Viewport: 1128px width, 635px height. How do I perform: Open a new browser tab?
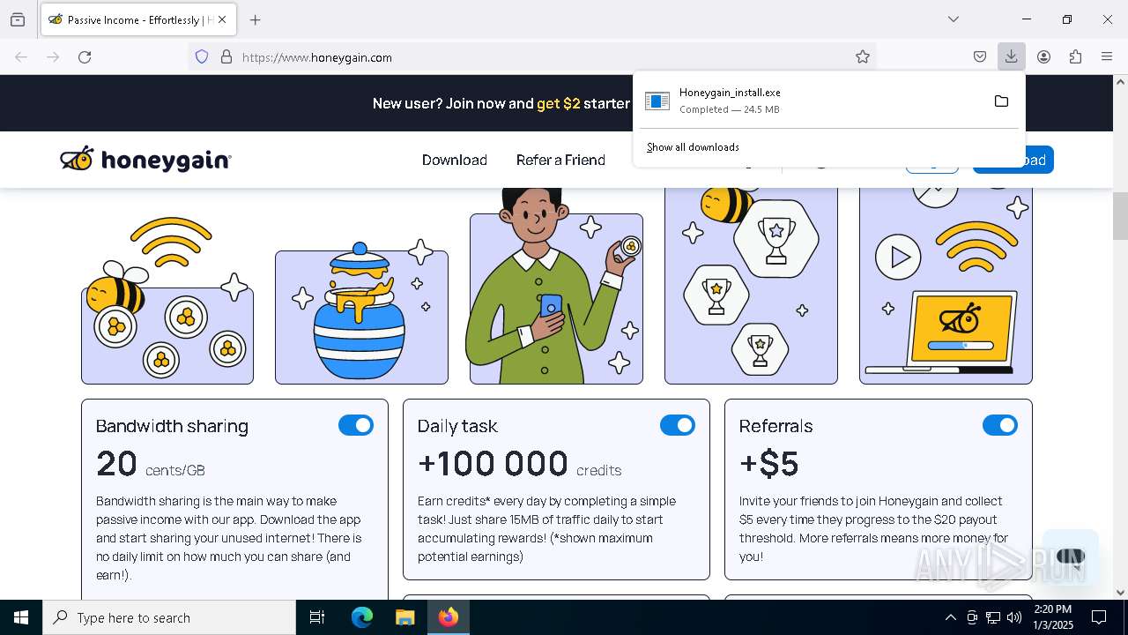coord(255,19)
